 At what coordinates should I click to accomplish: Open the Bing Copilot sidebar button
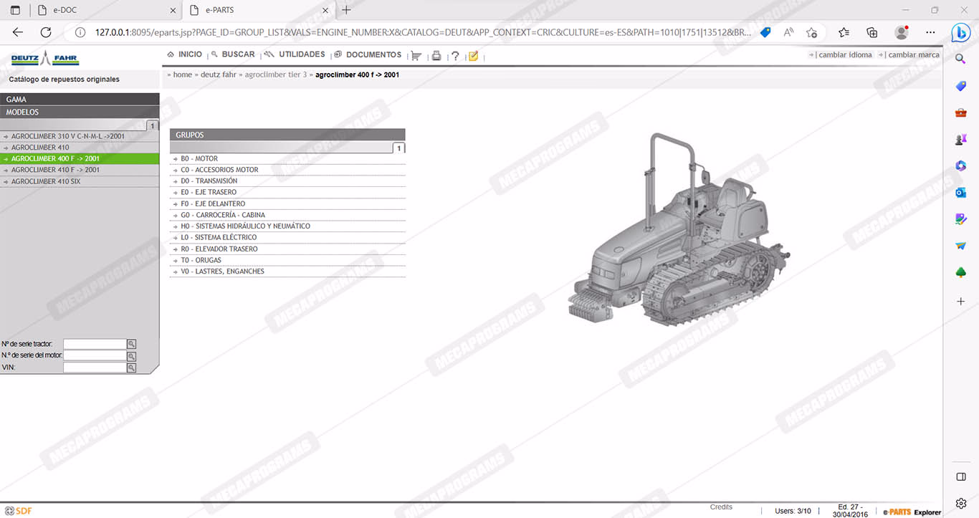[x=961, y=32]
